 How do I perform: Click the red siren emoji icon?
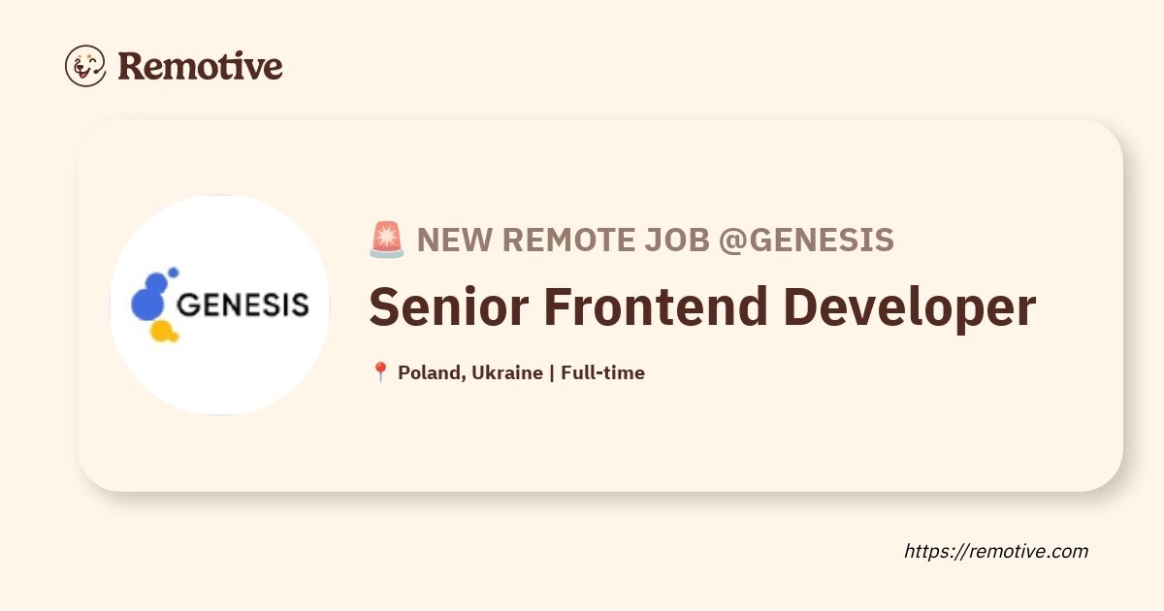click(x=387, y=240)
